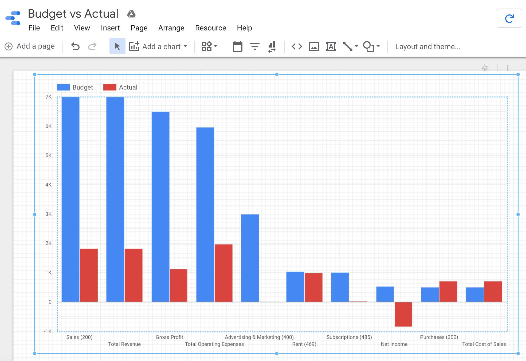526x361 pixels.
Task: Click the Total Revenue axis label
Action: [x=124, y=344]
